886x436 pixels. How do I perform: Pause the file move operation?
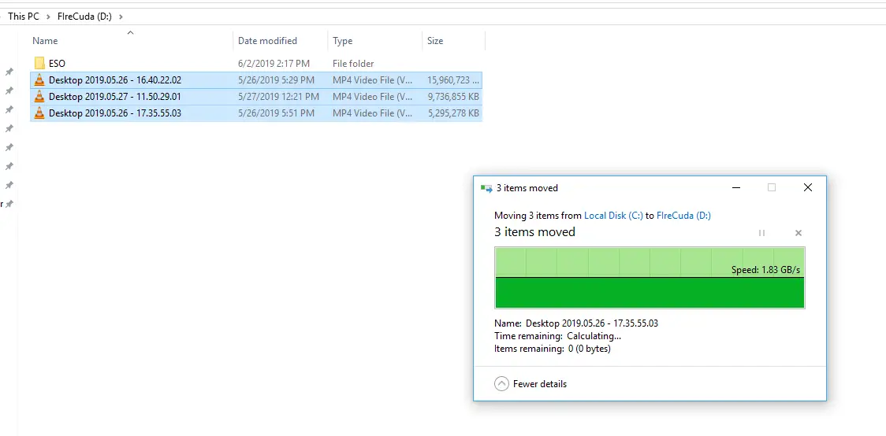pyautogui.click(x=761, y=233)
